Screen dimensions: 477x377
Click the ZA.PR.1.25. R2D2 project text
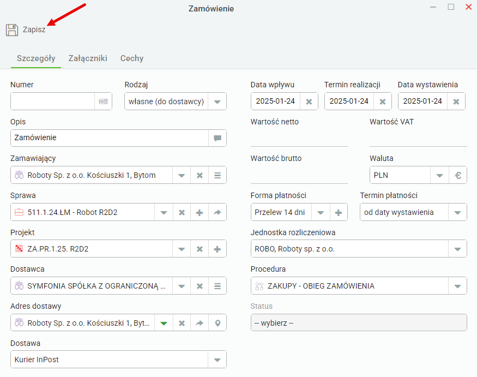pyautogui.click(x=58, y=249)
